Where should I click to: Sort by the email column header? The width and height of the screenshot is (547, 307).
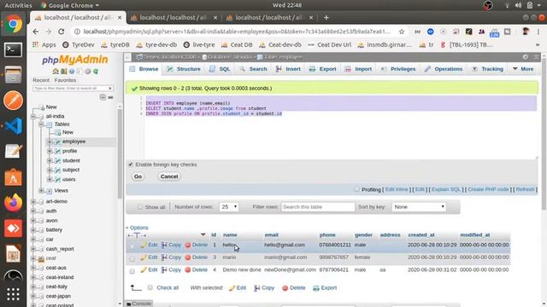[271, 235]
